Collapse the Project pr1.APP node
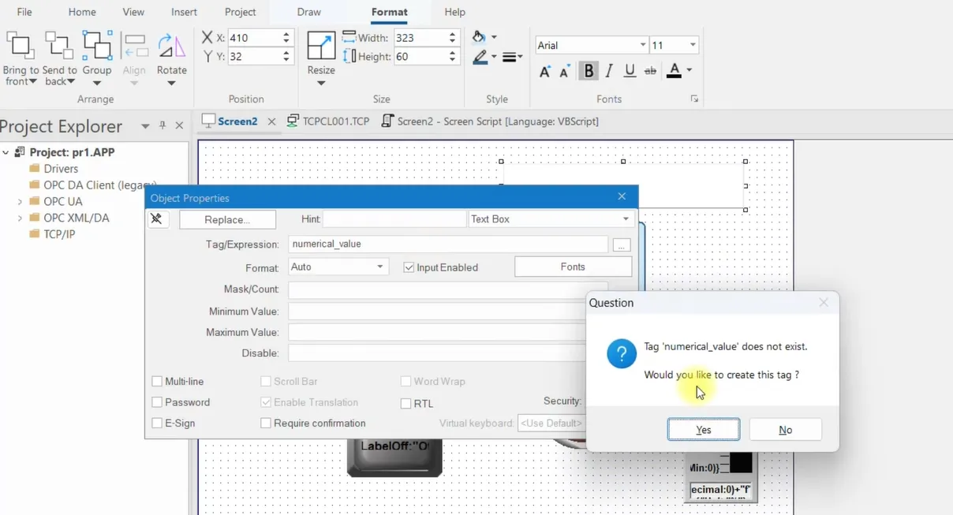This screenshot has height=515, width=953. (x=6, y=152)
